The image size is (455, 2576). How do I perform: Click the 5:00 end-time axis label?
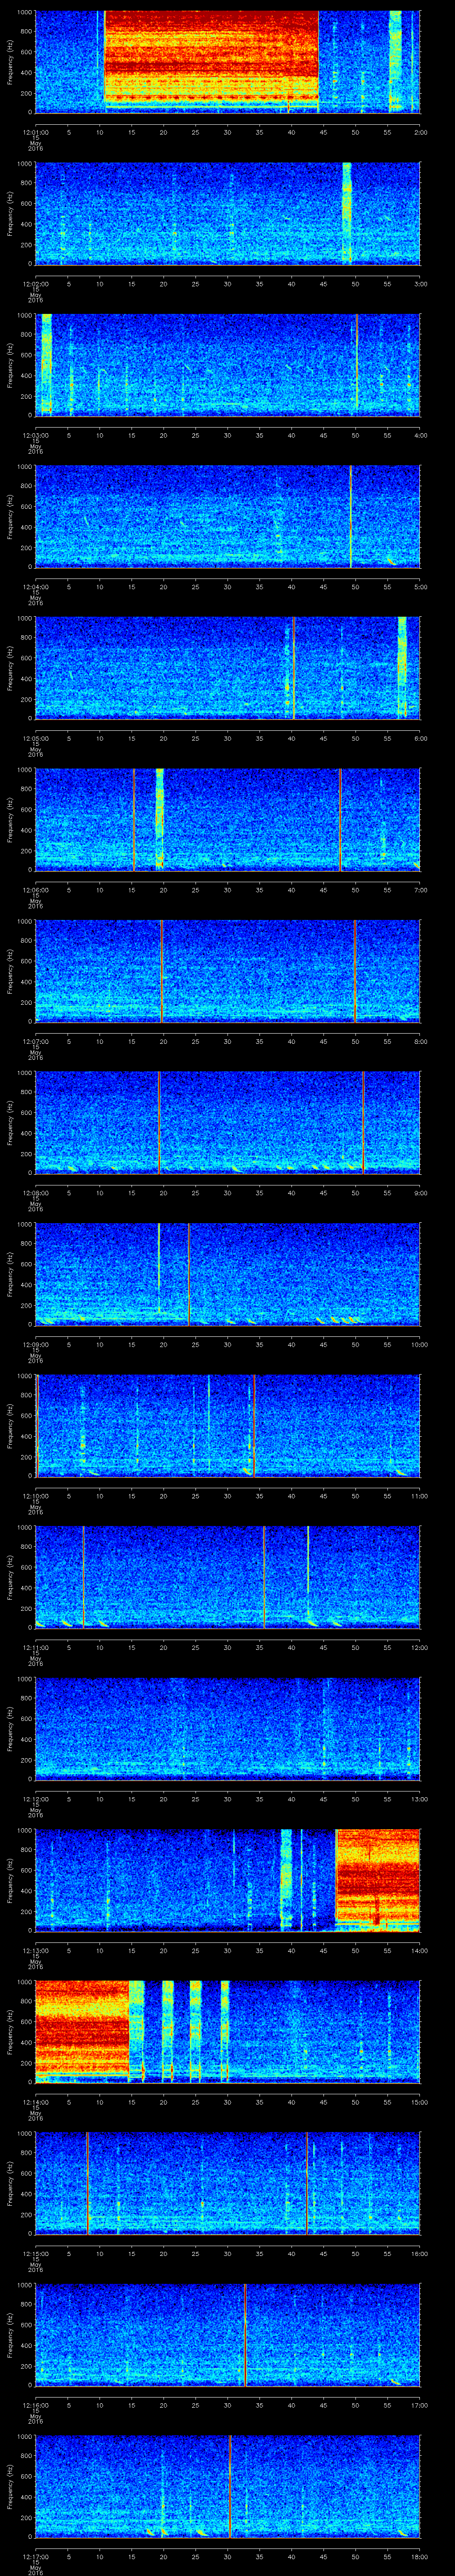click(420, 586)
